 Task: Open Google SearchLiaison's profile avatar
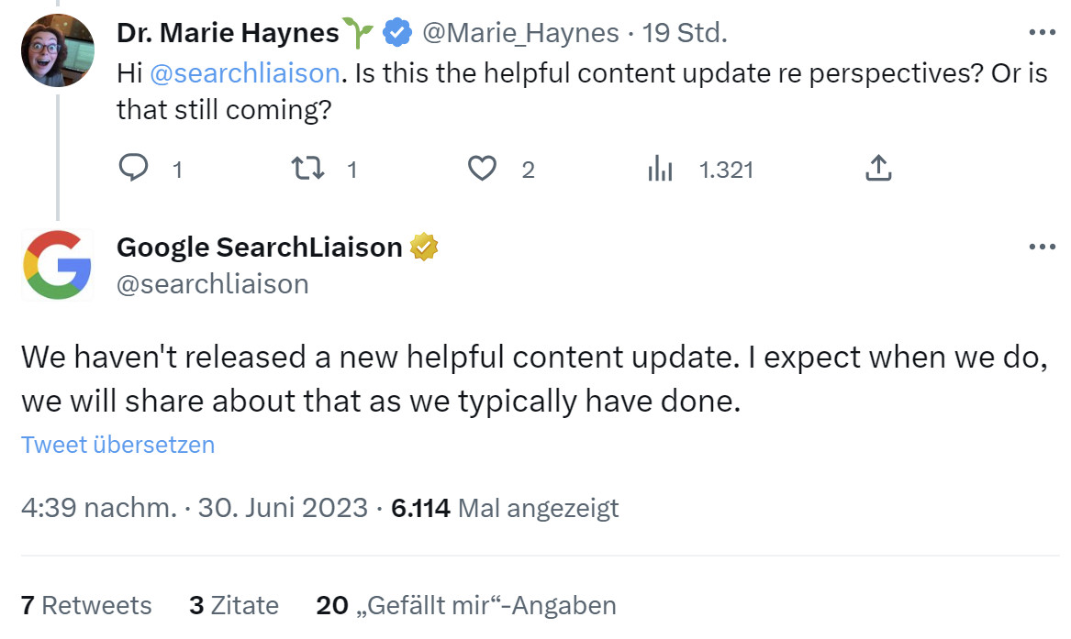(58, 265)
